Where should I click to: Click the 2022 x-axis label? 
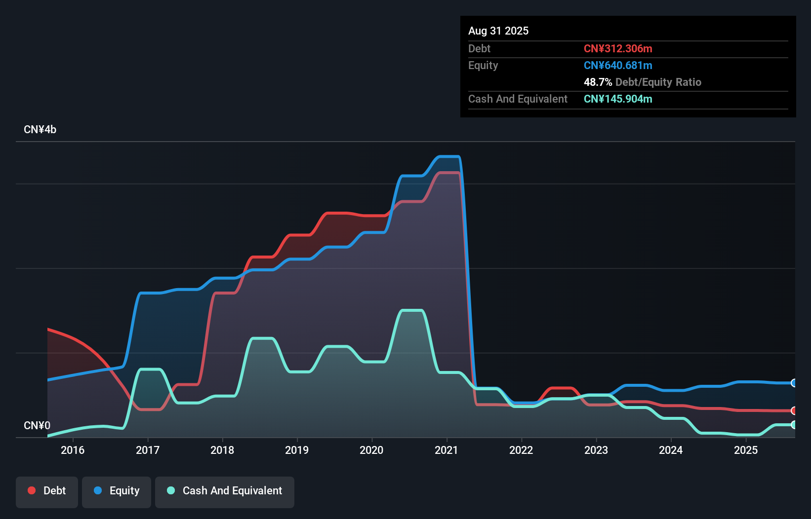(x=521, y=450)
